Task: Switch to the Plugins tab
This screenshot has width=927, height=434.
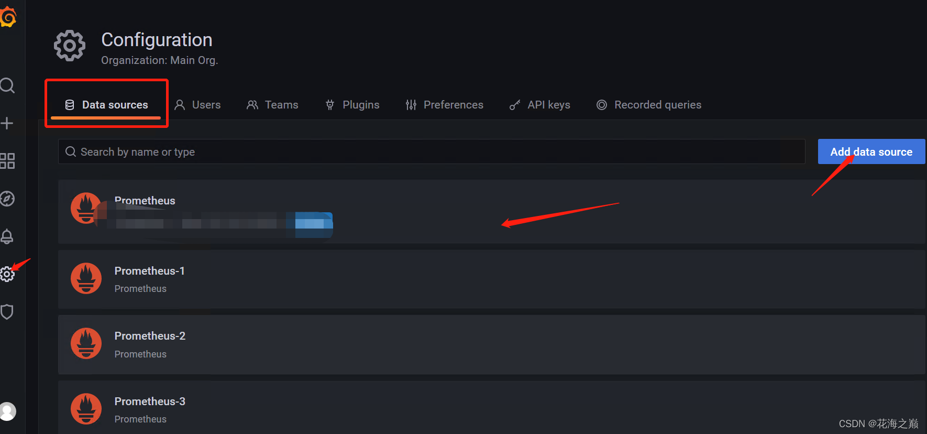Action: pyautogui.click(x=352, y=105)
